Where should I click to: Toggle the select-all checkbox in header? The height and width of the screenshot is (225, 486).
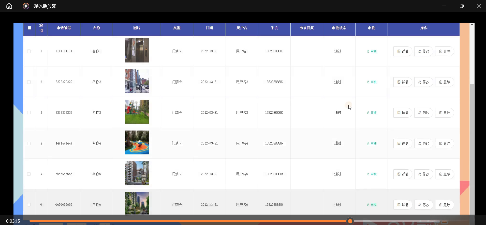(30, 28)
